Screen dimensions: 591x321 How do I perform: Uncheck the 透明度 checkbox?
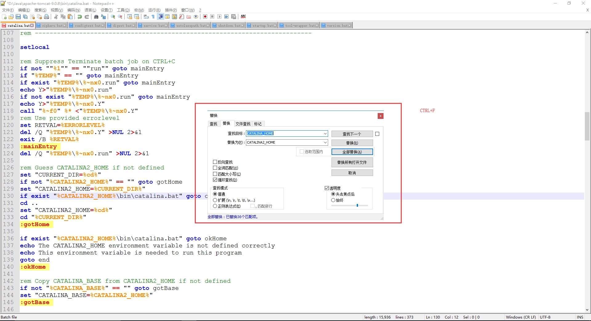pyautogui.click(x=327, y=188)
